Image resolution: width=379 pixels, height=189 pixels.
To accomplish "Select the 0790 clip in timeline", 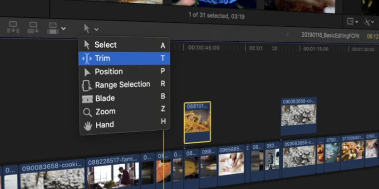I will (x=332, y=154).
